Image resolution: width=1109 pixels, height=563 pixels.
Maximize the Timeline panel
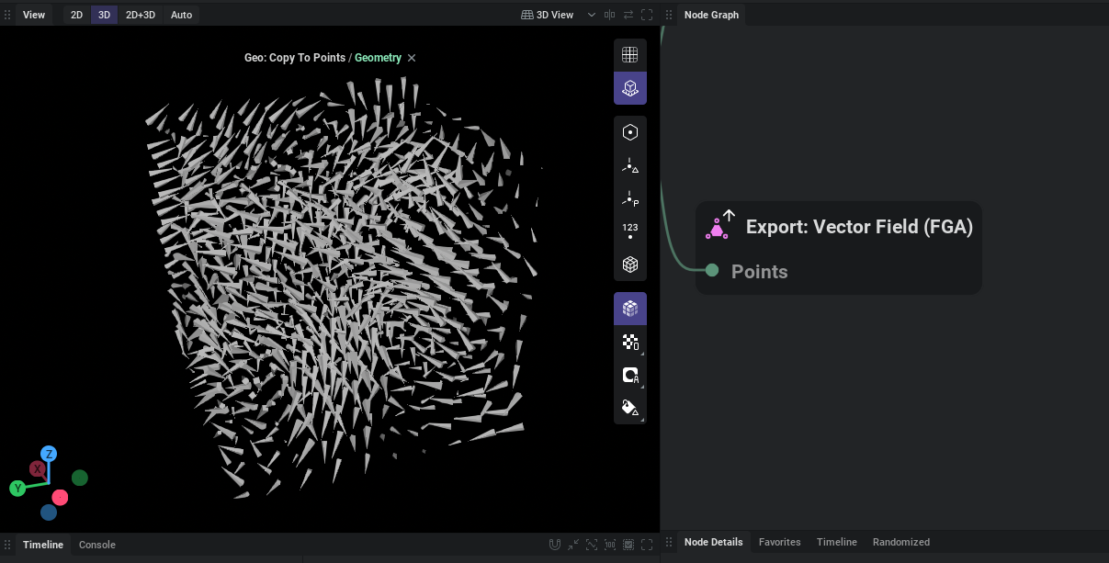pos(647,544)
